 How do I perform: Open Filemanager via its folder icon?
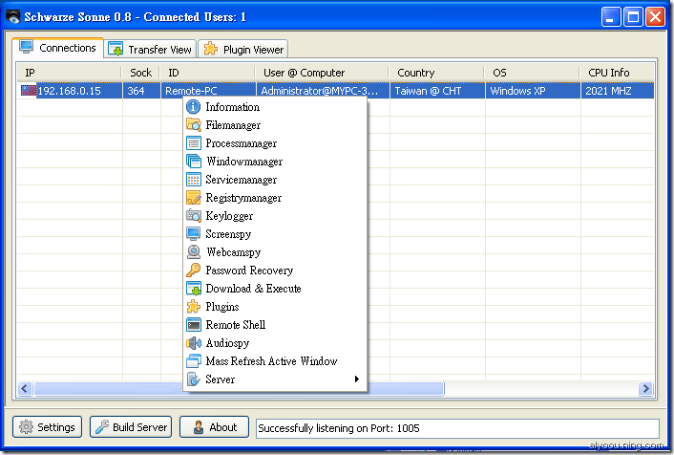pyautogui.click(x=194, y=125)
